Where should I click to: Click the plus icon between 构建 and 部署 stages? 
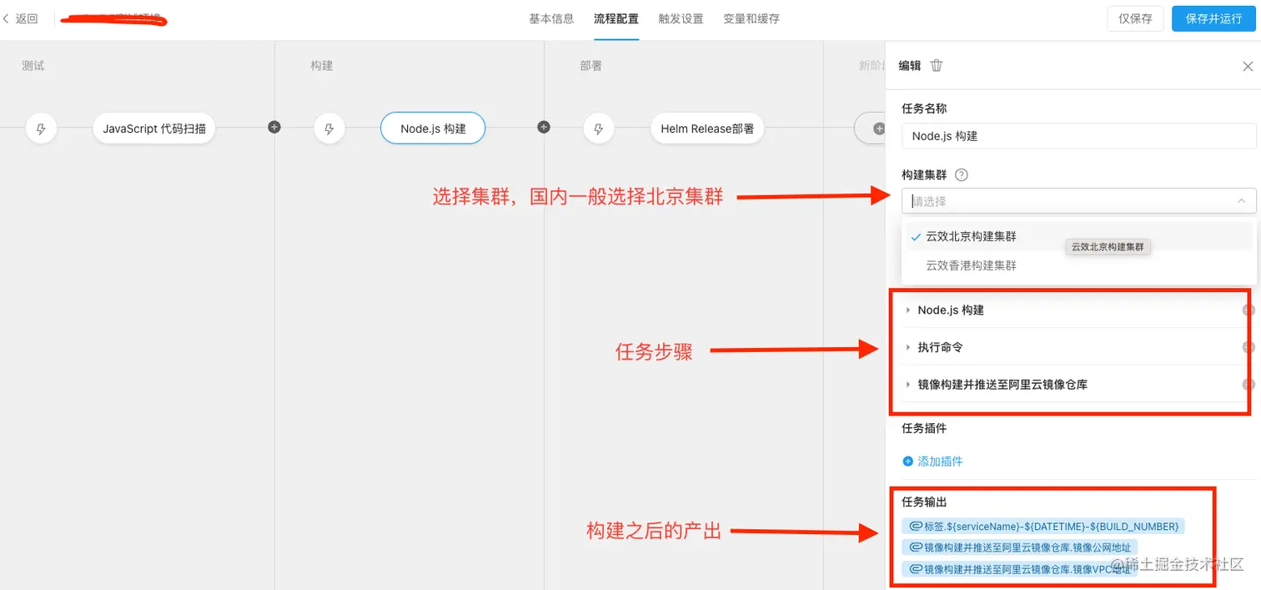tap(544, 128)
